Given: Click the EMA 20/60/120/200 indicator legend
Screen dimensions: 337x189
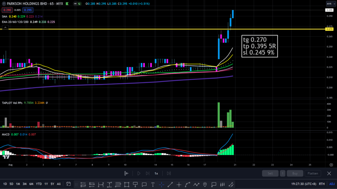Looking at the screenshot, I should tap(15, 22).
